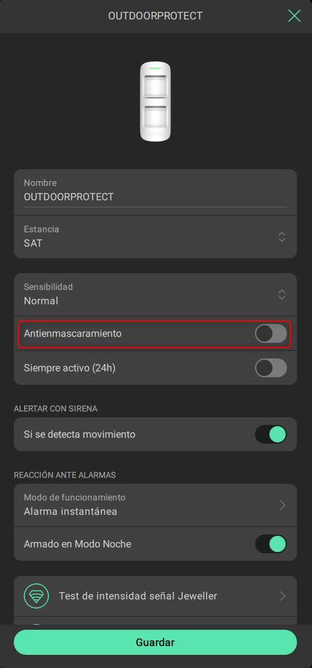
Task: Open the Sensibilidad Normal dropdown
Action: pyautogui.click(x=155, y=295)
